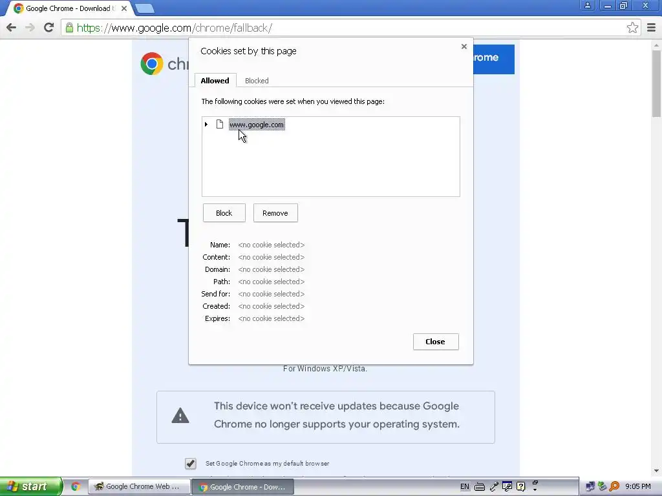Image resolution: width=662 pixels, height=496 pixels.
Task: Click the Google Chrome - Dow... taskbar button
Action: coord(243,487)
